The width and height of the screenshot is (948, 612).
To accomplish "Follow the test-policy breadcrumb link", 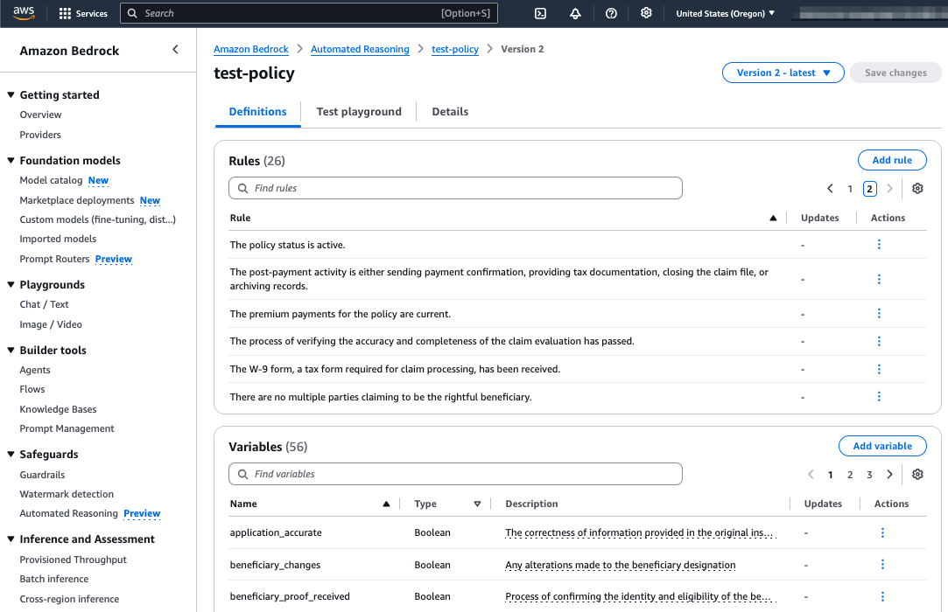I will [x=454, y=49].
